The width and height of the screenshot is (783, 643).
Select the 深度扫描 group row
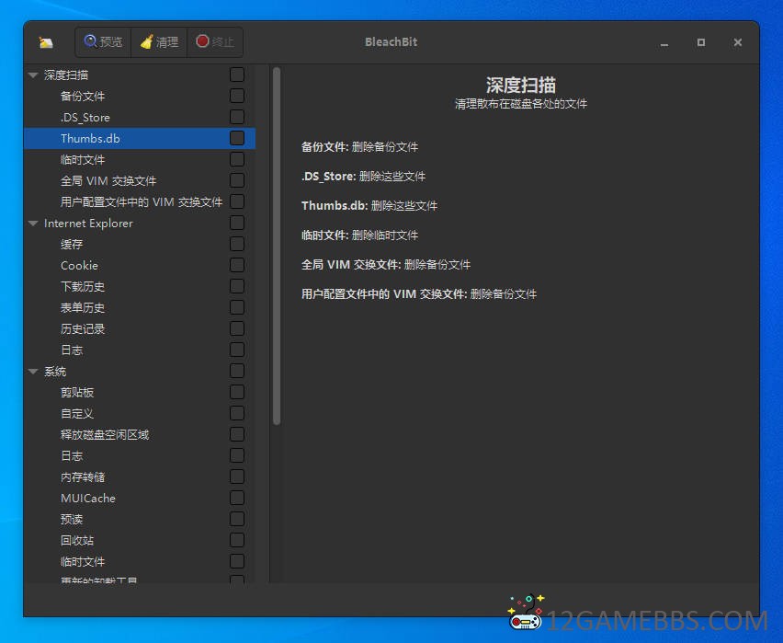[140, 75]
